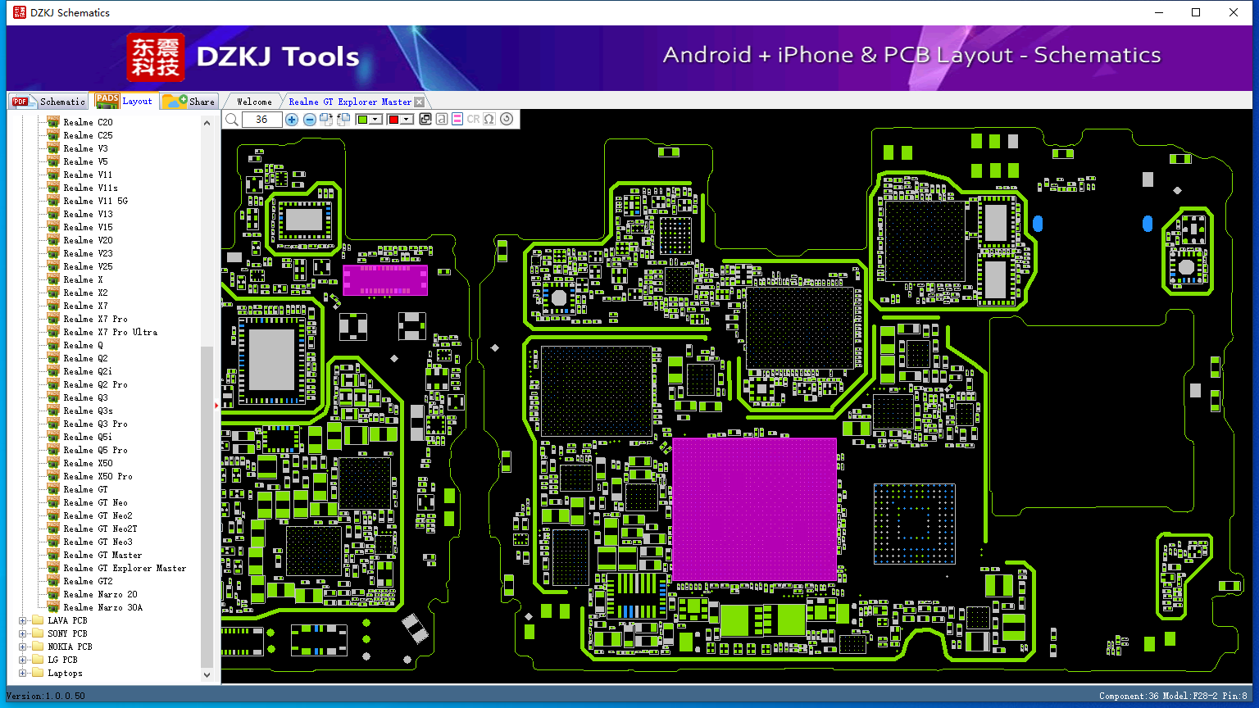Screen dimensions: 1259x708
Task: Select the NOKIA PCB folder label
Action: tap(70, 647)
